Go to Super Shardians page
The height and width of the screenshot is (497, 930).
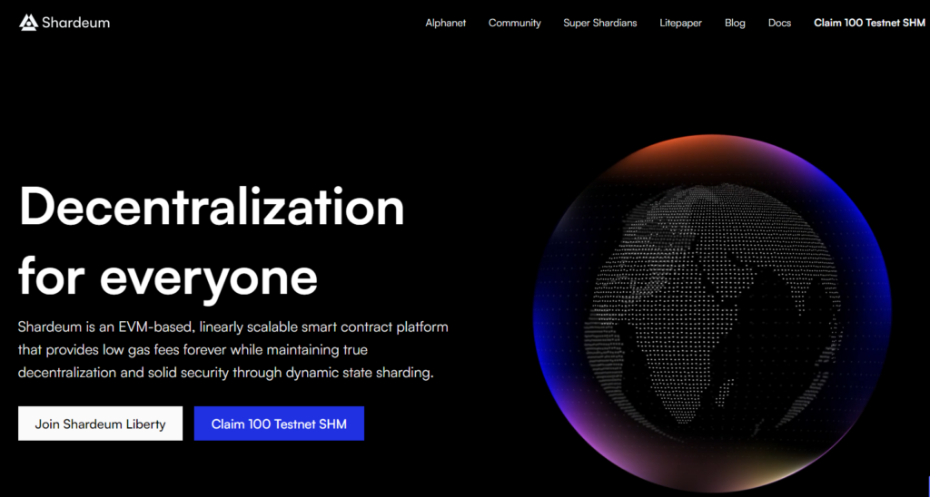599,23
